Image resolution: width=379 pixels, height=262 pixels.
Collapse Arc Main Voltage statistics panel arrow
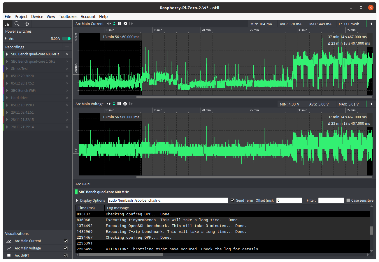click(371, 104)
